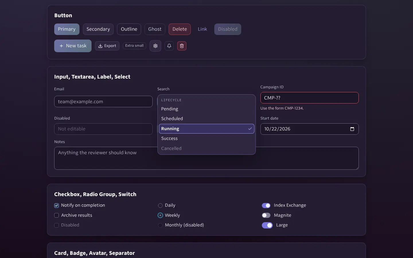The width and height of the screenshot is (413, 258).
Task: Click the Not editable disabled input
Action: (103, 129)
